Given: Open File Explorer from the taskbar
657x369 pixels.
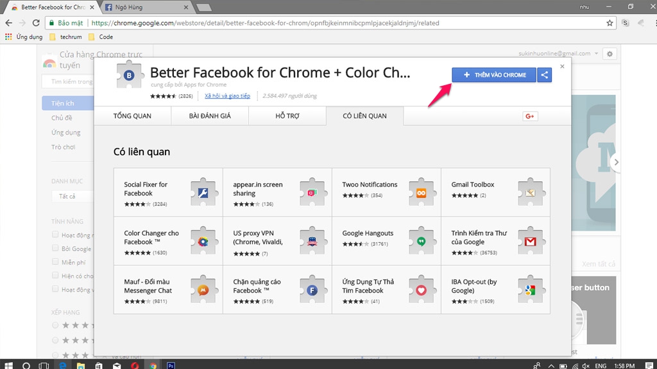Looking at the screenshot, I should pyautogui.click(x=80, y=365).
